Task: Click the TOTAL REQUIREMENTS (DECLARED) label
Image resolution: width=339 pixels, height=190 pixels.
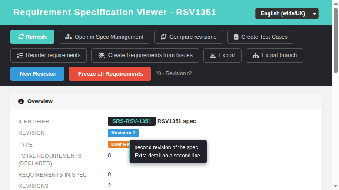Action: click(50, 160)
